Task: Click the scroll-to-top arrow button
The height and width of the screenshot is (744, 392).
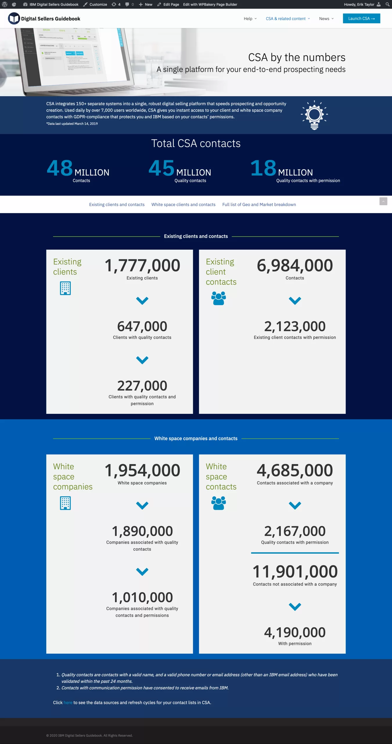Action: [x=383, y=201]
